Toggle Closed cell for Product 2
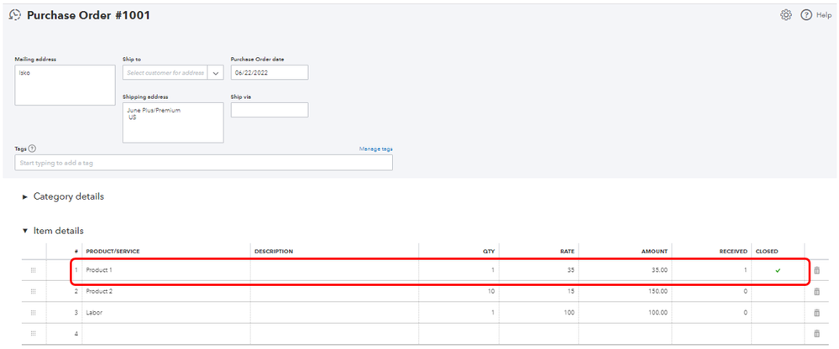839x349 pixels. [778, 291]
